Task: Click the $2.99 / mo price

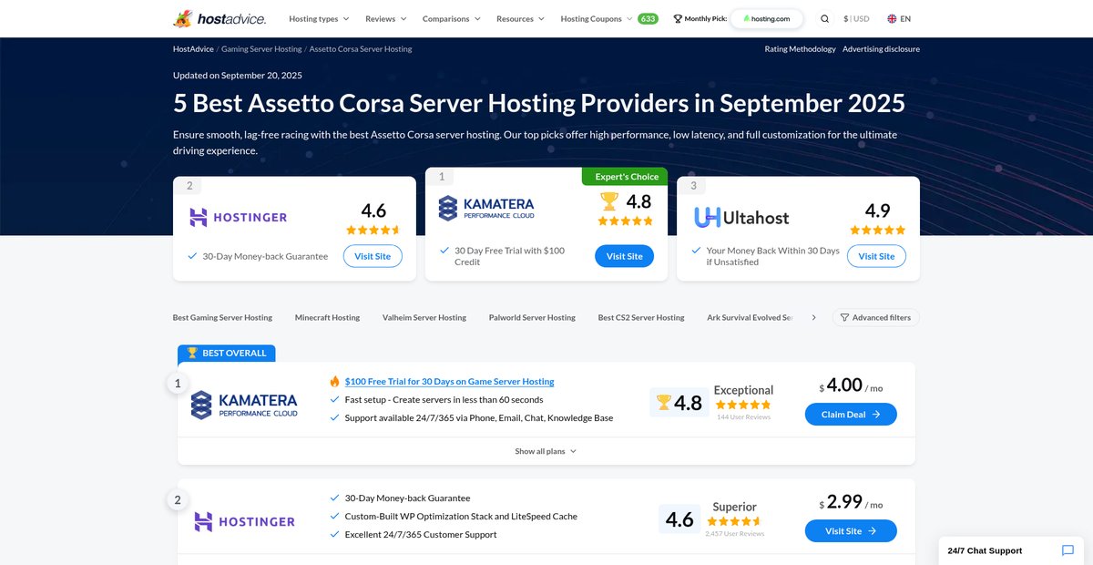Action: pyautogui.click(x=851, y=502)
